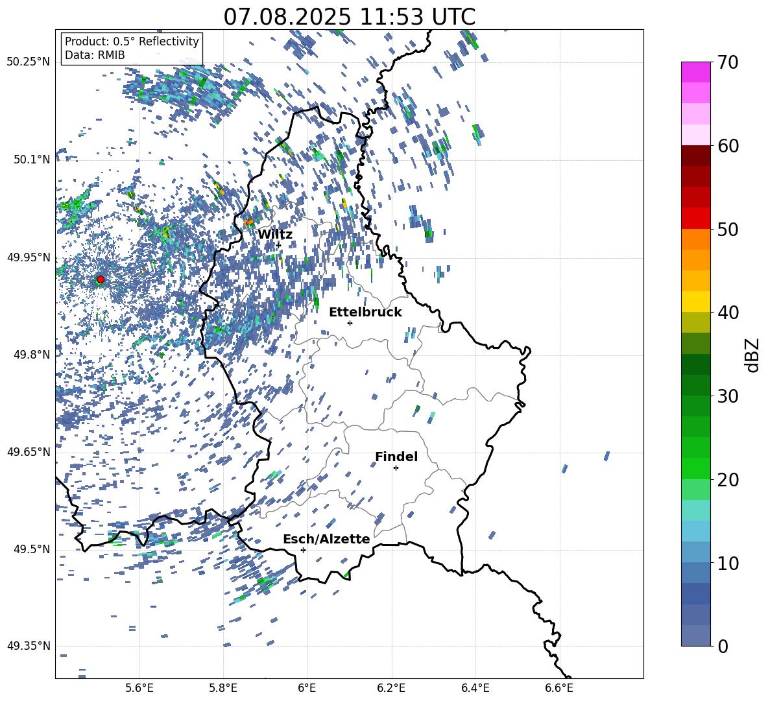The width and height of the screenshot is (768, 701).
Task: Click the 20 tick on the colorbar
Action: tap(728, 479)
